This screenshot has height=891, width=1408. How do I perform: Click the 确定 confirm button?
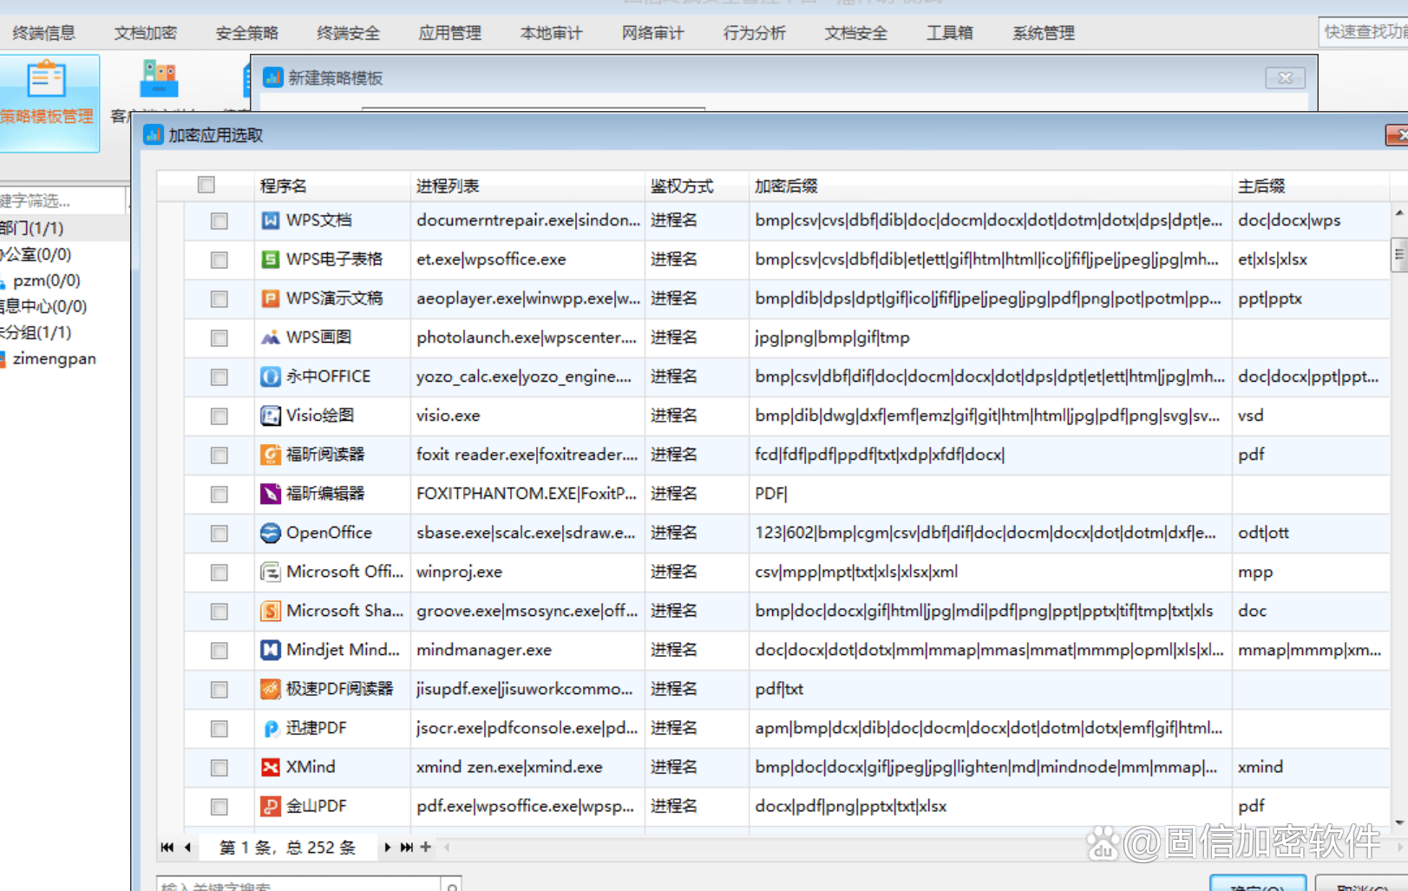(x=1257, y=885)
